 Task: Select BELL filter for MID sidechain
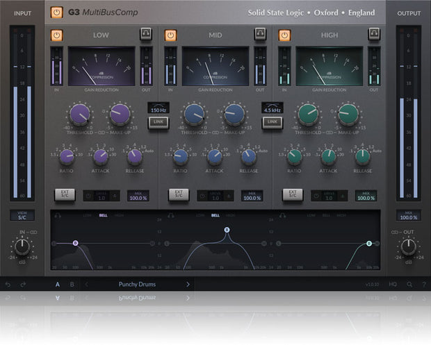(x=215, y=215)
